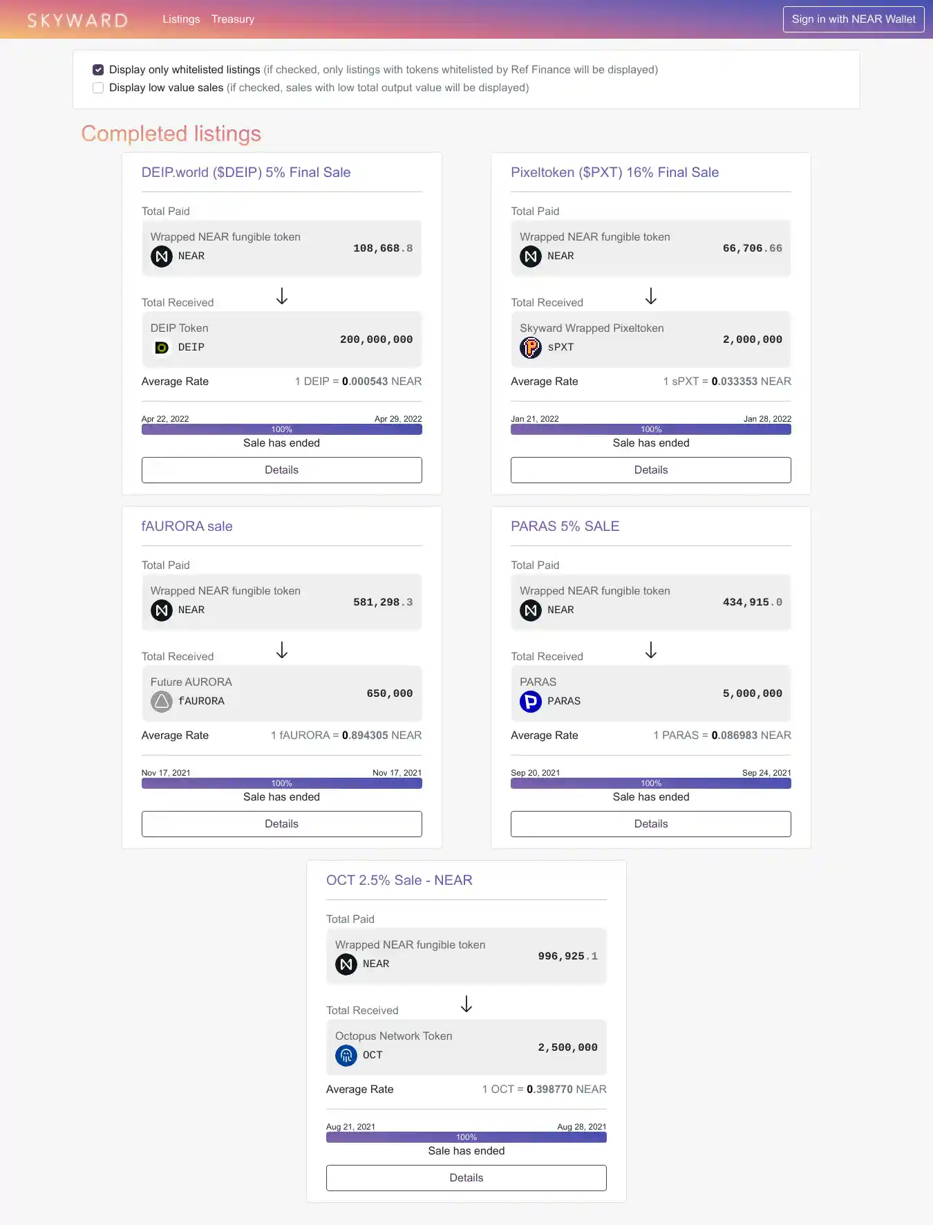View Details of the fAURORA sale
The width and height of the screenshot is (933, 1225).
(x=282, y=824)
